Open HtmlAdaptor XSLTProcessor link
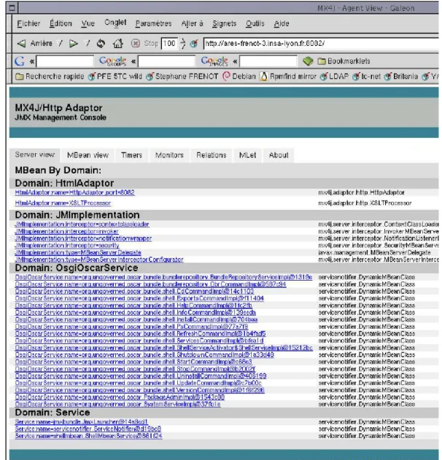The width and height of the screenshot is (442, 460). click(x=63, y=203)
